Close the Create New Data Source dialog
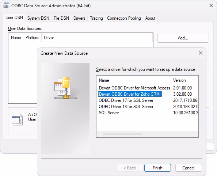This screenshot has width=217, height=176. pos(201,53)
